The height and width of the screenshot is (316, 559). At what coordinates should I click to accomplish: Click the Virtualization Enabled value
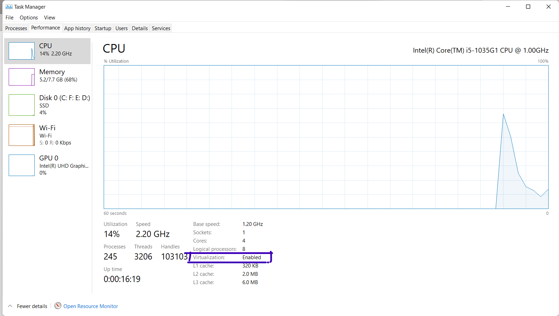[252, 257]
